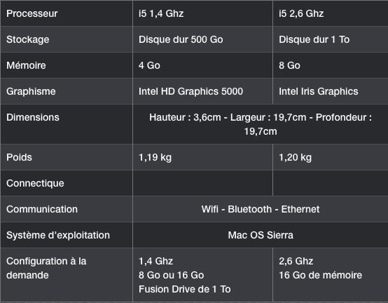Select the 4 Go memory cell
388x303 pixels.
point(202,65)
